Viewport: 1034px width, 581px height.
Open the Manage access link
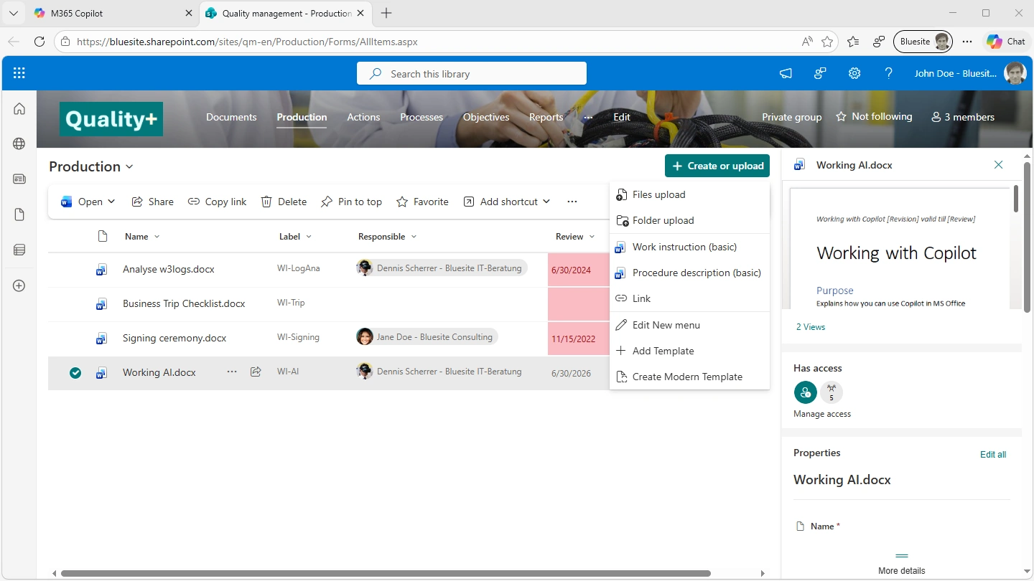821,413
